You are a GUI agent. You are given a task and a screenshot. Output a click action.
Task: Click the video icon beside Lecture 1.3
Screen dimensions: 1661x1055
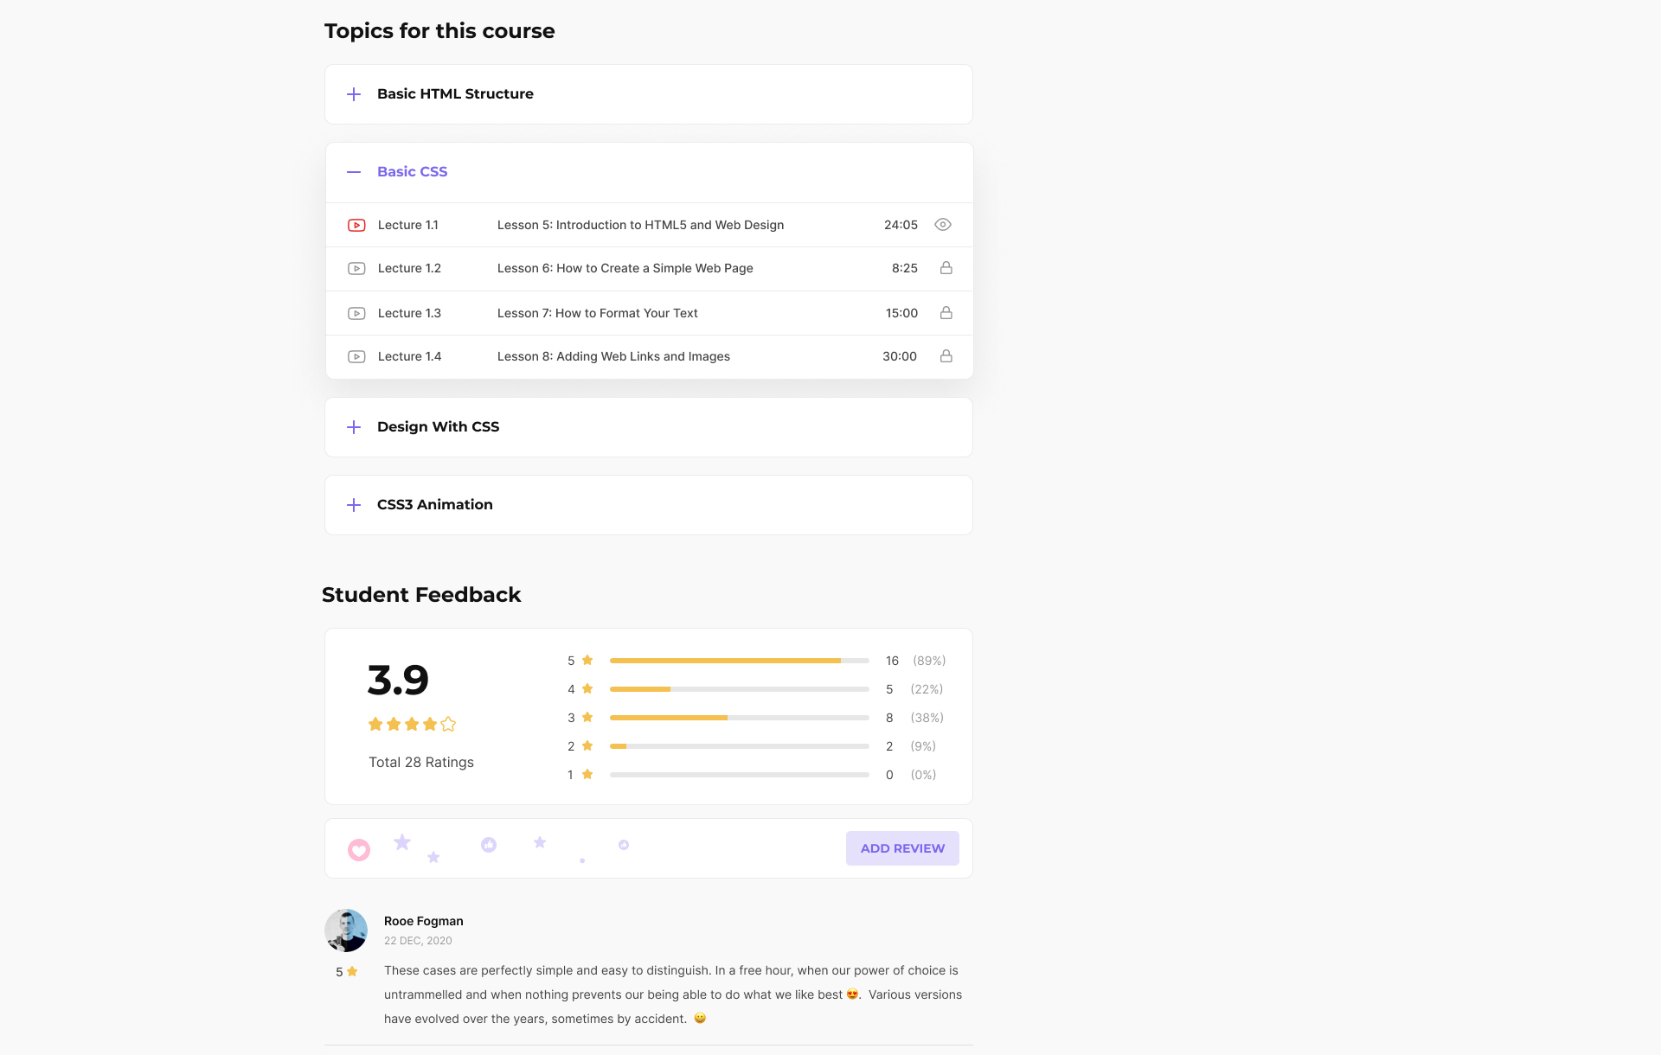pyautogui.click(x=356, y=313)
